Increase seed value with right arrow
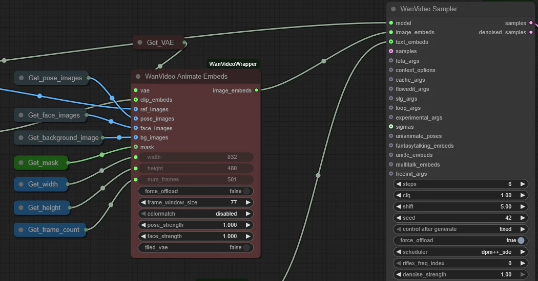 coord(523,218)
